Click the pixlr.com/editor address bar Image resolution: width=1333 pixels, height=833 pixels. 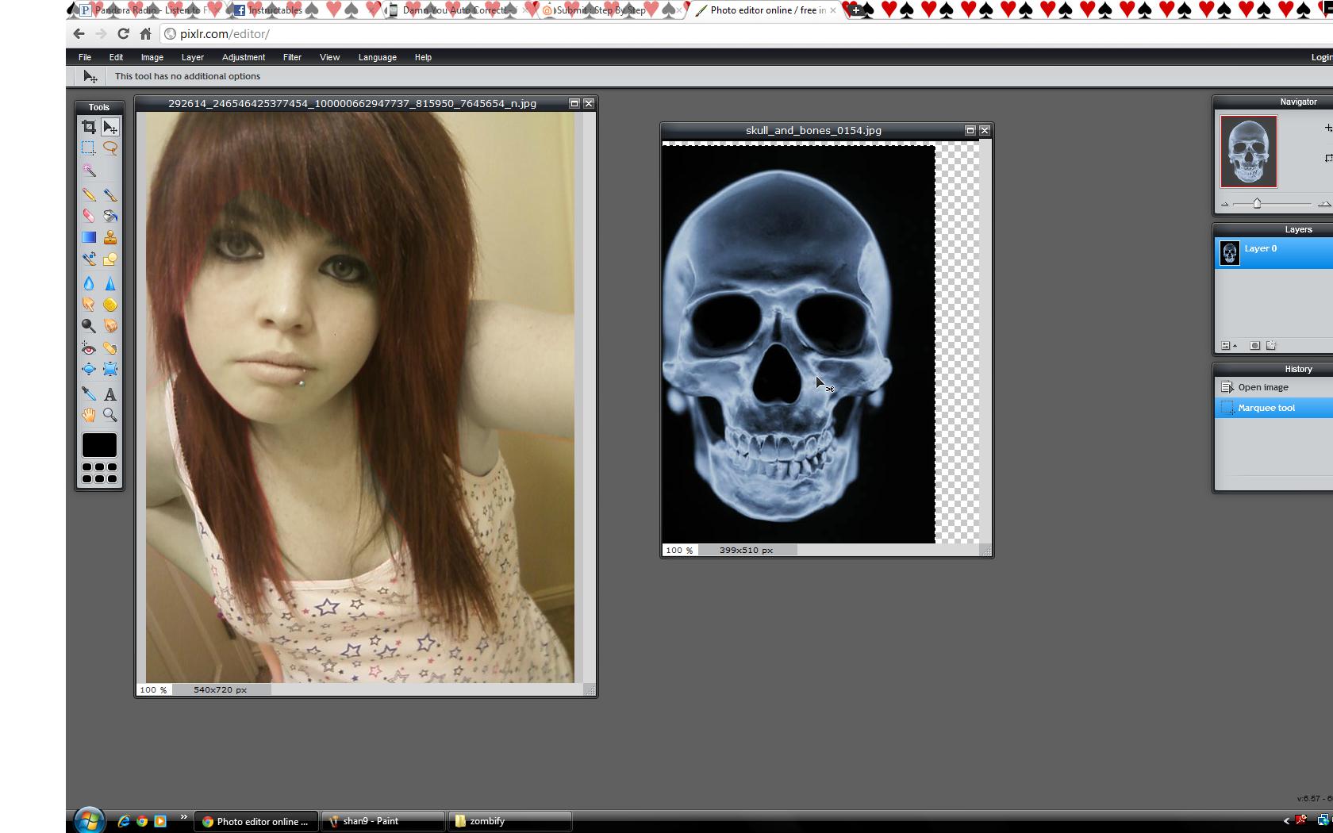click(x=746, y=34)
